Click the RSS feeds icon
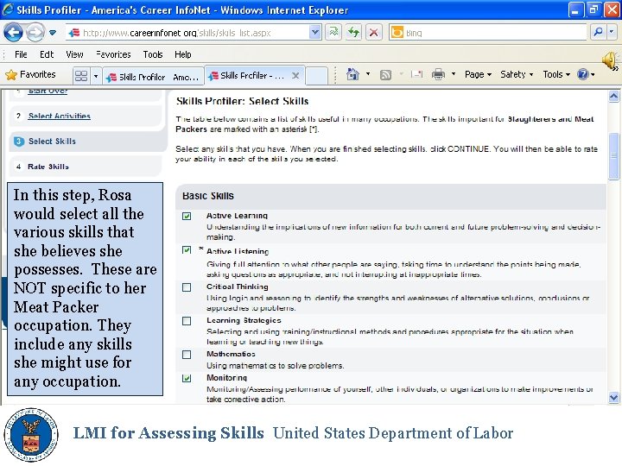 pos(385,74)
